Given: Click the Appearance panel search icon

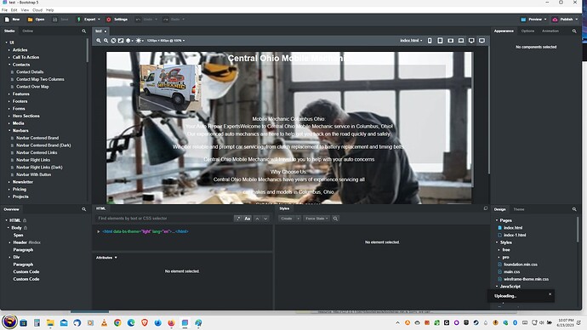Looking at the screenshot, I should (574, 31).
